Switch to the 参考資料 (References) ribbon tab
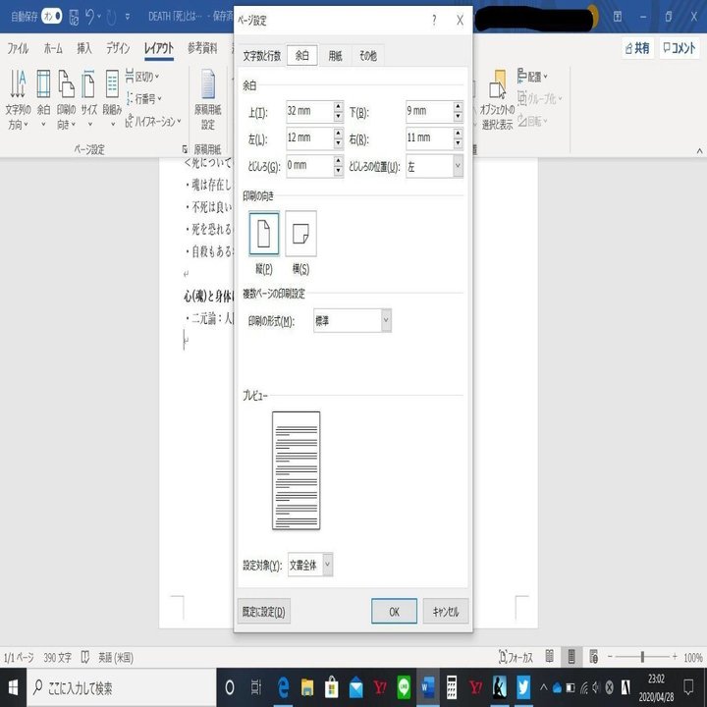 [202, 48]
